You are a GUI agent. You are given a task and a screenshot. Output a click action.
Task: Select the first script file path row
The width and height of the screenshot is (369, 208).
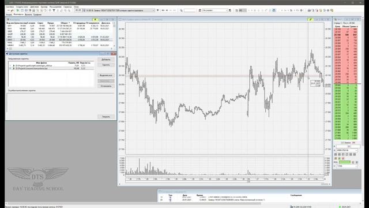coord(51,65)
